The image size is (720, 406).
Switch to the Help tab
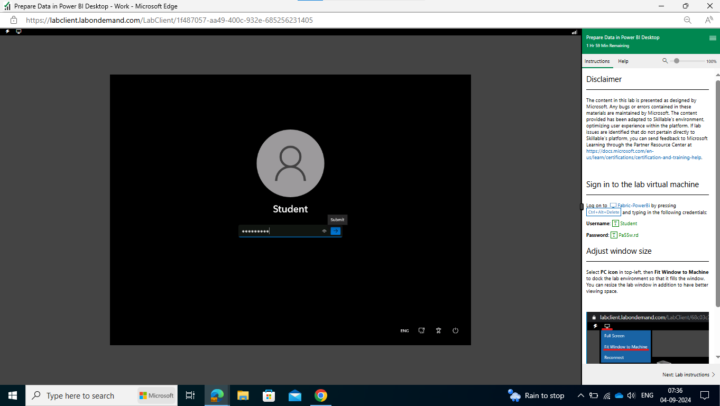623,61
